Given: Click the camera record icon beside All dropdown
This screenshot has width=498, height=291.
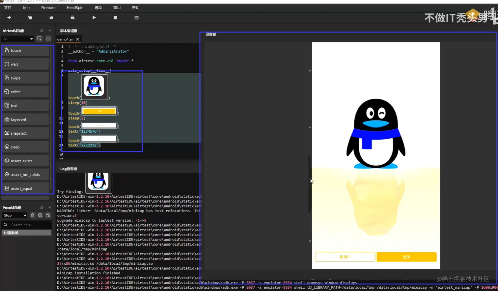Looking at the screenshot, I should coord(48,39).
